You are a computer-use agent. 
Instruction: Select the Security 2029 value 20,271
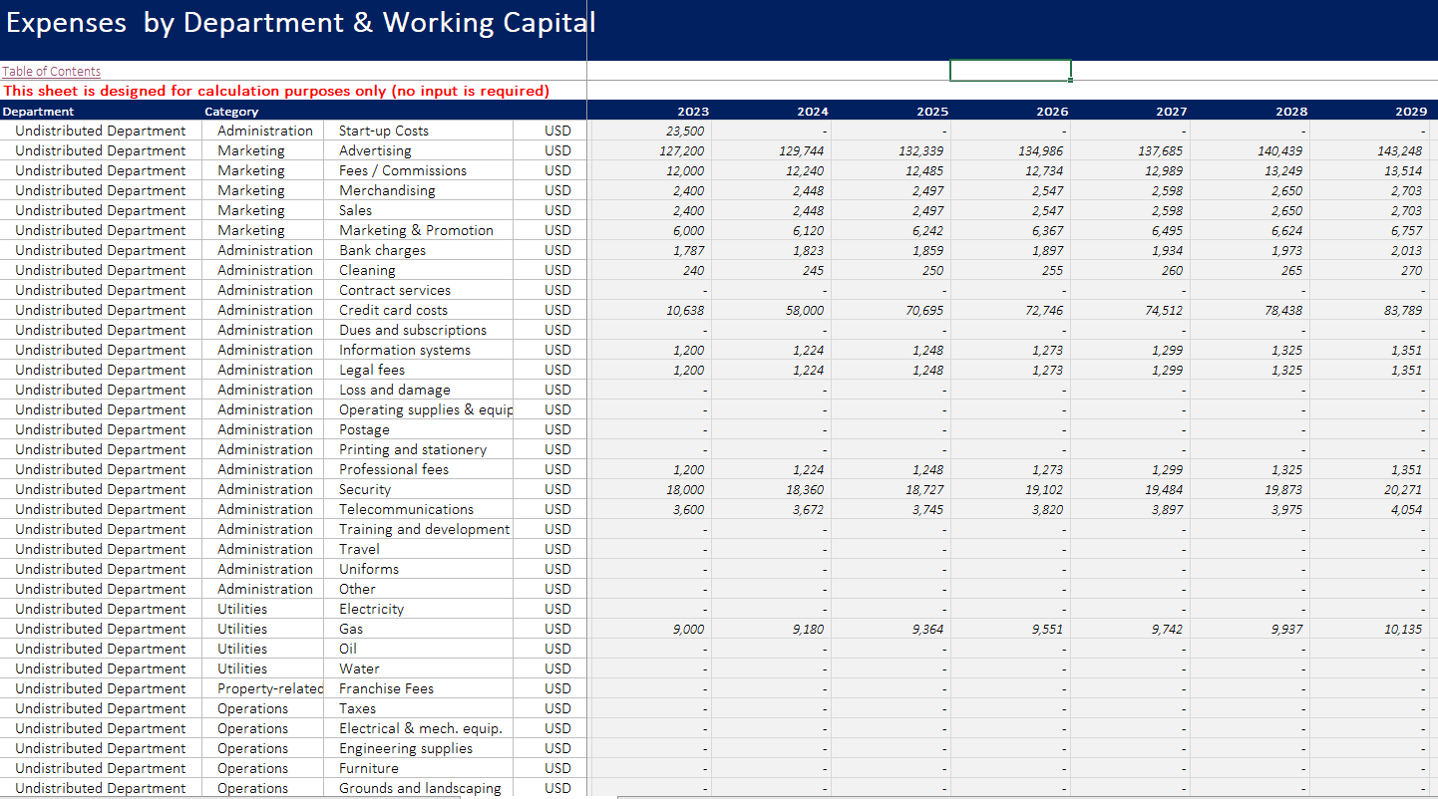[1403, 489]
